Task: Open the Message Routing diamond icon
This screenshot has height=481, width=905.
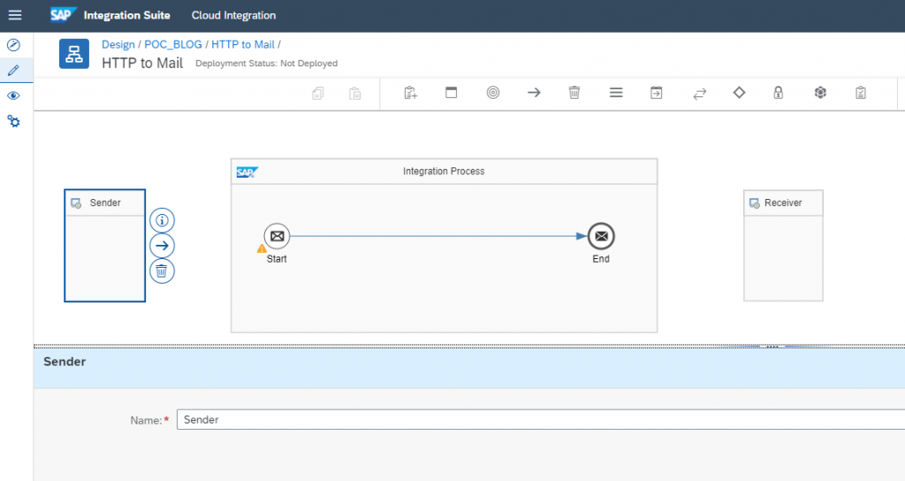Action: point(740,92)
